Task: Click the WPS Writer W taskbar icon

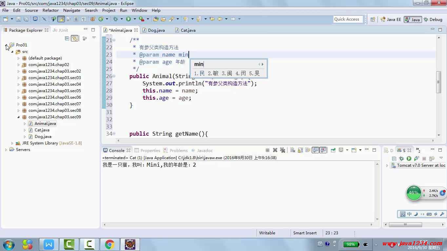Action: (x=49, y=244)
